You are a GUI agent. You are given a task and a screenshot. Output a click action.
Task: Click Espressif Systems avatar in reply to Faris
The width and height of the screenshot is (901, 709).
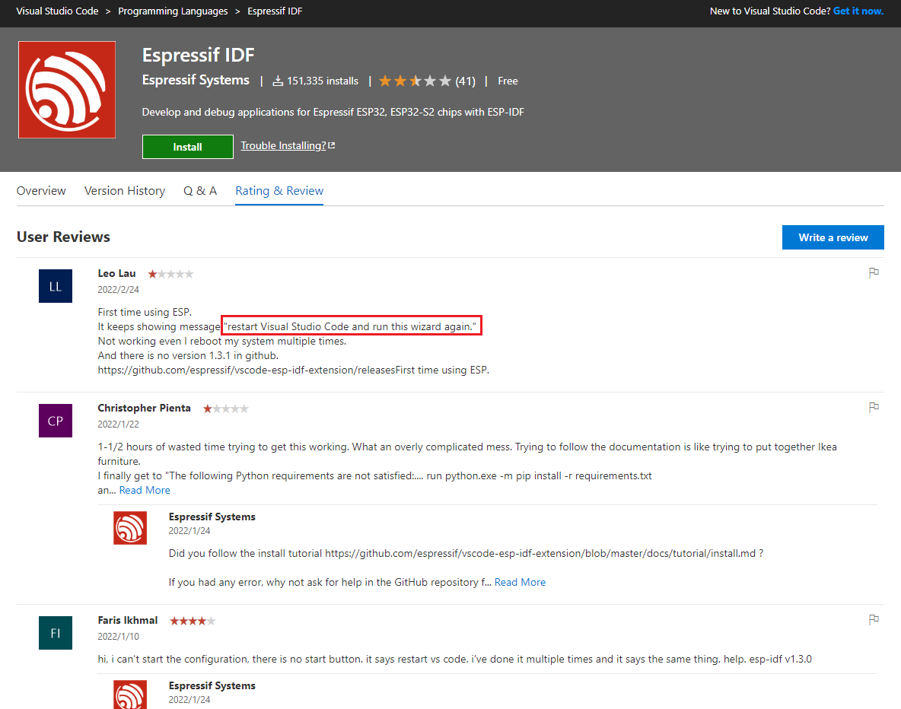pyautogui.click(x=130, y=695)
